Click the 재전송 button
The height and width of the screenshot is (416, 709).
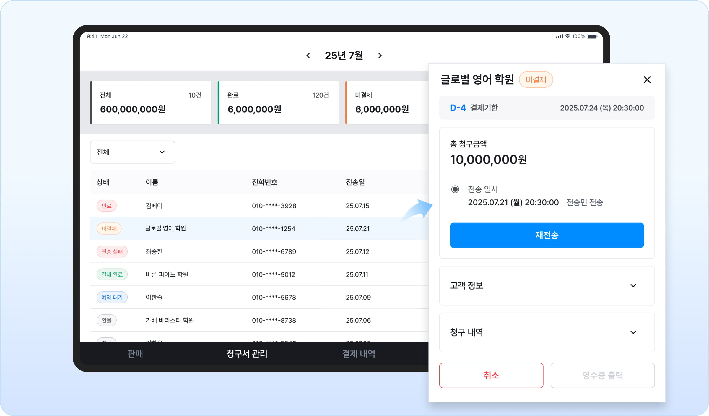[547, 235]
